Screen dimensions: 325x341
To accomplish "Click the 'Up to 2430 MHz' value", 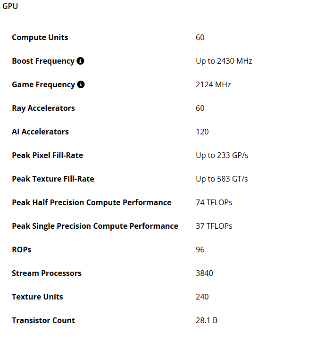I will (224, 61).
